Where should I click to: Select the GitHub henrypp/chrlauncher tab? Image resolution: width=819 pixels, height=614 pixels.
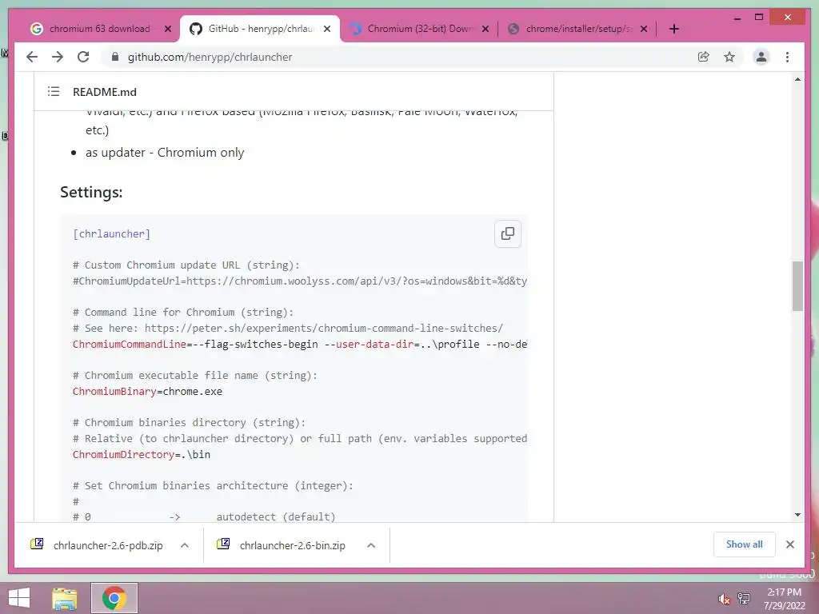point(260,29)
